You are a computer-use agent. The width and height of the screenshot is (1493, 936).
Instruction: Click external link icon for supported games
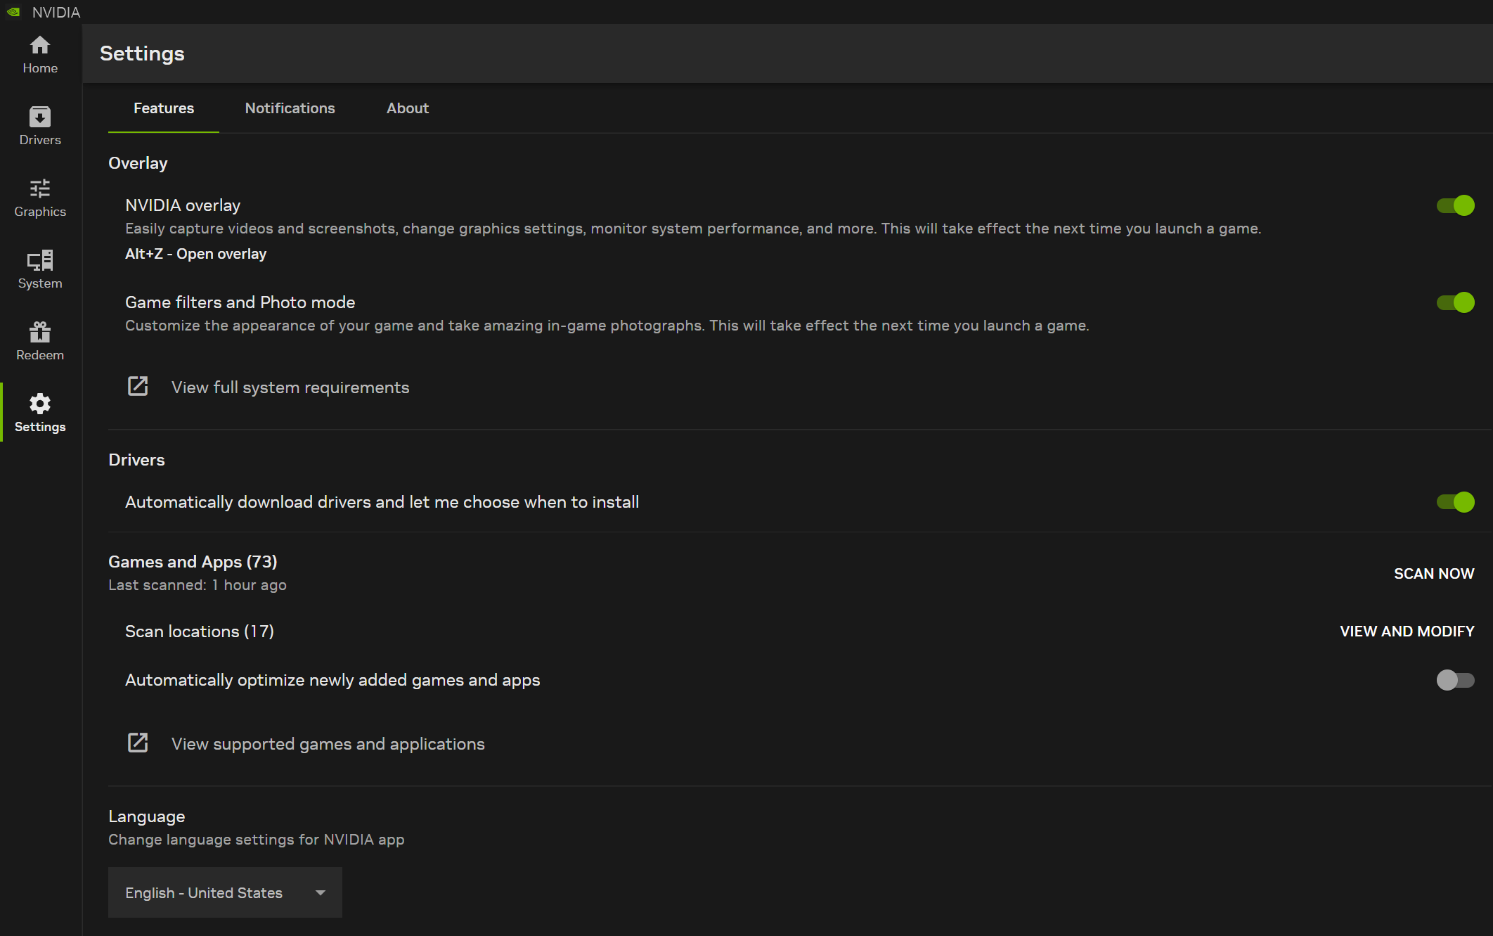coord(138,743)
